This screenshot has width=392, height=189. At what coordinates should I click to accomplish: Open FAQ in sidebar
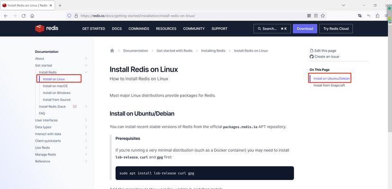(42, 113)
